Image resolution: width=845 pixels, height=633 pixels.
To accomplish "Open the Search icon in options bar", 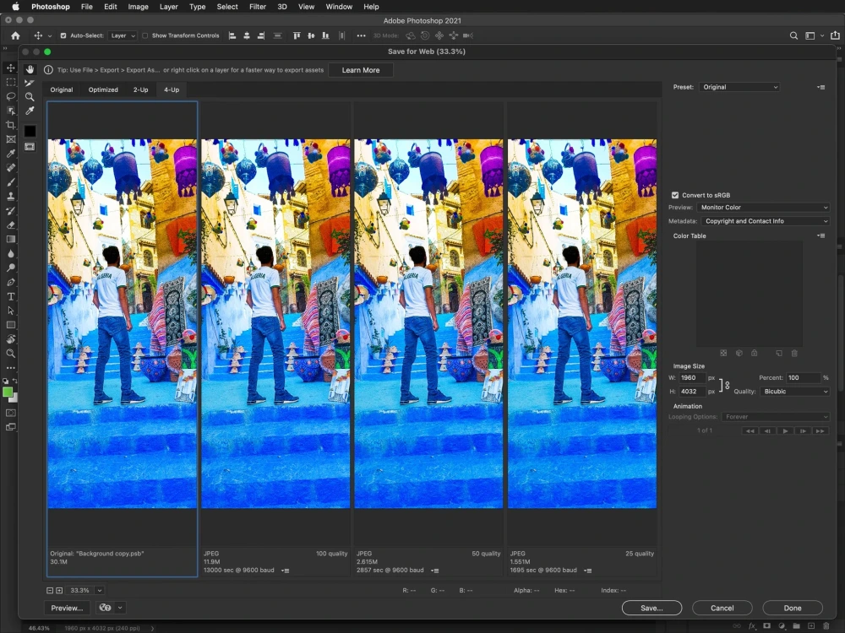I will (x=793, y=35).
